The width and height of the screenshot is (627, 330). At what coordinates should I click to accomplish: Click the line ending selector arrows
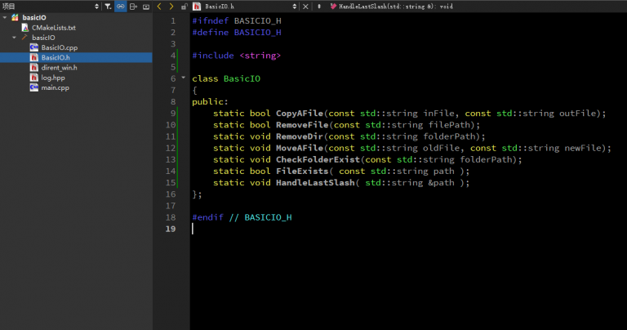click(x=319, y=6)
